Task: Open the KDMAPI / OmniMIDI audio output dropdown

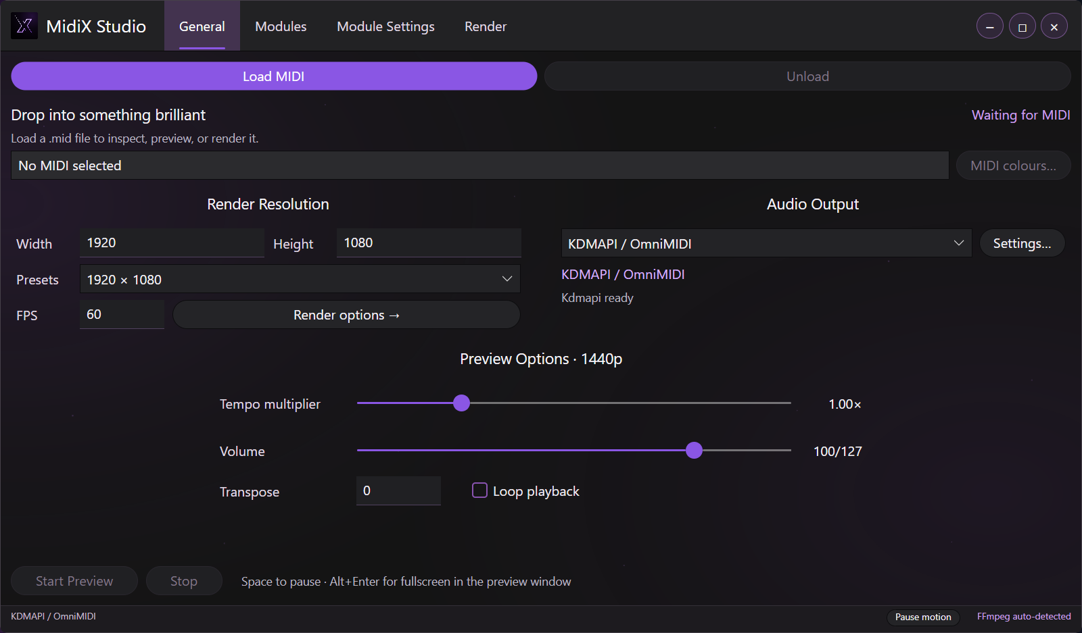Action: (x=766, y=243)
